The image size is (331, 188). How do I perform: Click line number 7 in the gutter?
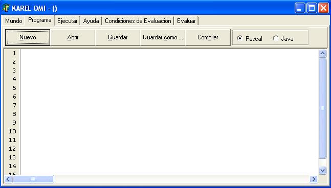14,105
